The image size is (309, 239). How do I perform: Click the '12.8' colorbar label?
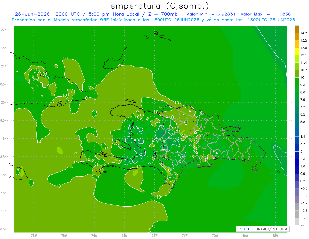pos(304,48)
